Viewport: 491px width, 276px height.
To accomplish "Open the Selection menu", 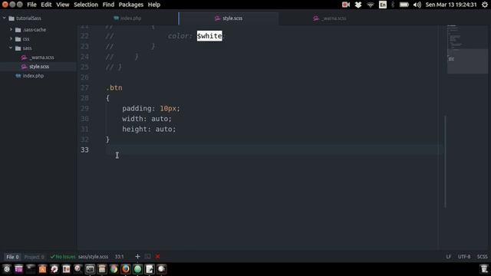I will click(x=86, y=5).
